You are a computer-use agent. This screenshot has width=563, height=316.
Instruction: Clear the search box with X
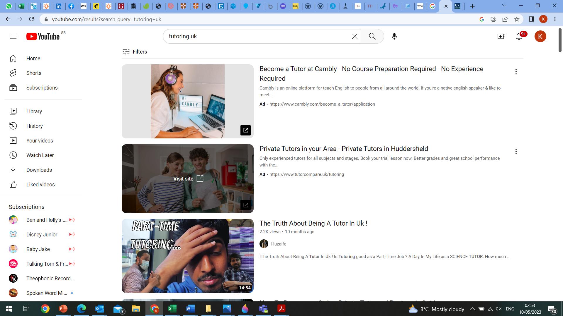pos(355,36)
